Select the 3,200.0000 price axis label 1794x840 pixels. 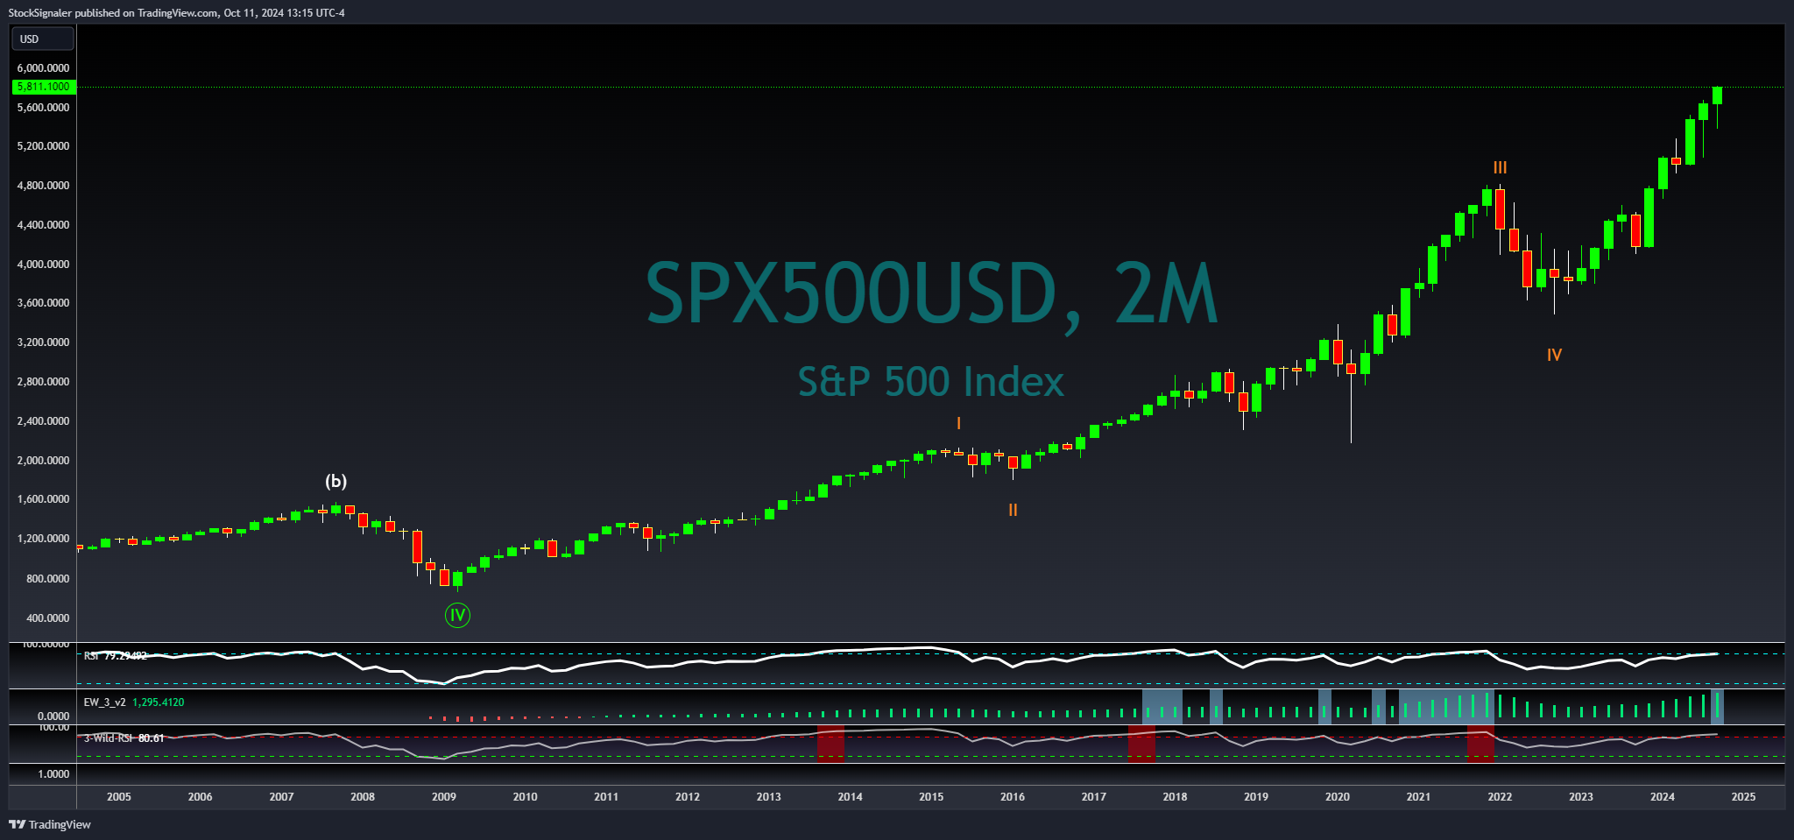pos(43,342)
